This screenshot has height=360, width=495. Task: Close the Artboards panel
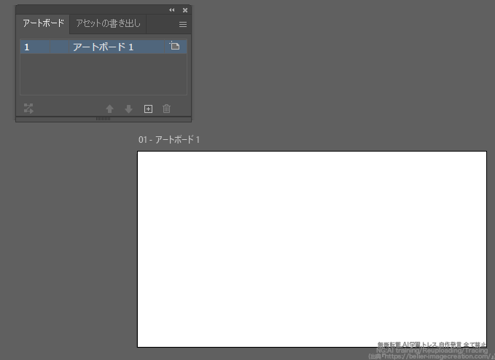click(x=185, y=10)
